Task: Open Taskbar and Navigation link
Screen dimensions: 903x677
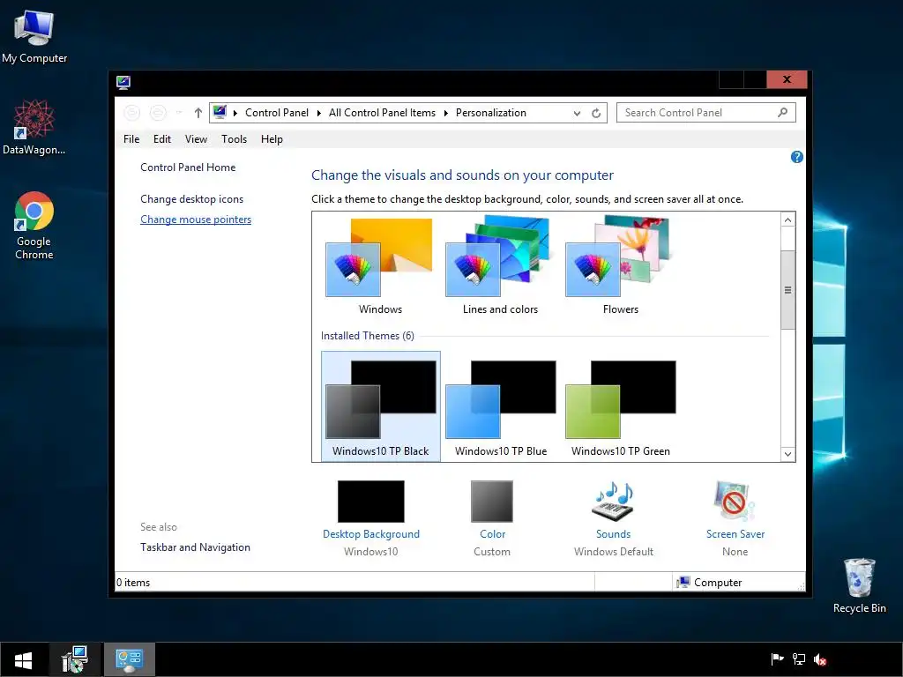Action: (195, 547)
